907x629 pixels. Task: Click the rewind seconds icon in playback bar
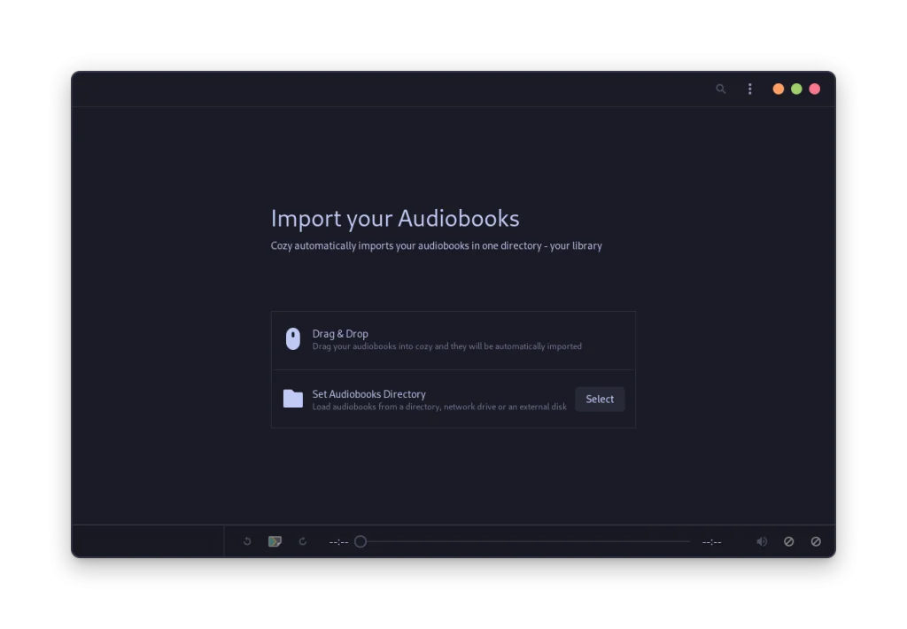pos(247,541)
